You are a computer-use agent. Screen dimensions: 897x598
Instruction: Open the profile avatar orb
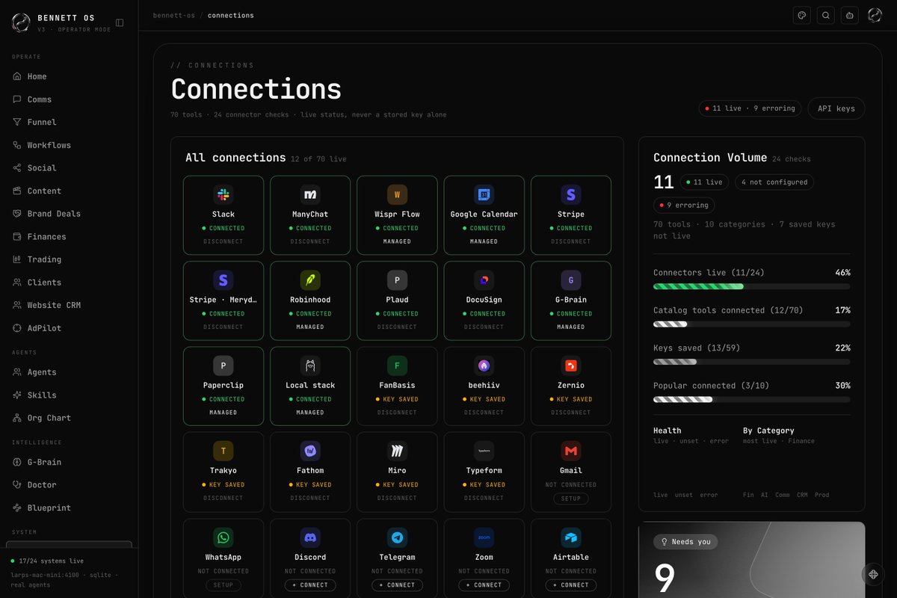tap(875, 15)
